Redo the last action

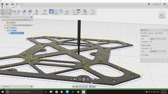[x=22, y=4]
